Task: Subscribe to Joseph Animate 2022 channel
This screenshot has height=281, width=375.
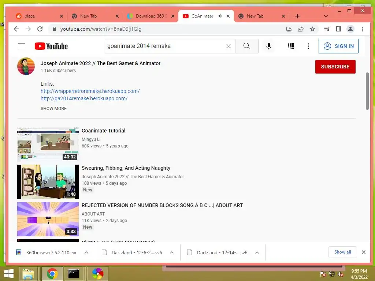Action: [335, 67]
